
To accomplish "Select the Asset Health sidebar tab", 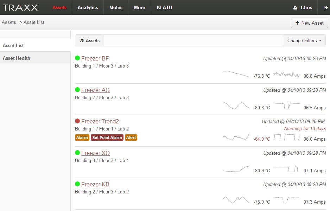I will pyautogui.click(x=35, y=58).
